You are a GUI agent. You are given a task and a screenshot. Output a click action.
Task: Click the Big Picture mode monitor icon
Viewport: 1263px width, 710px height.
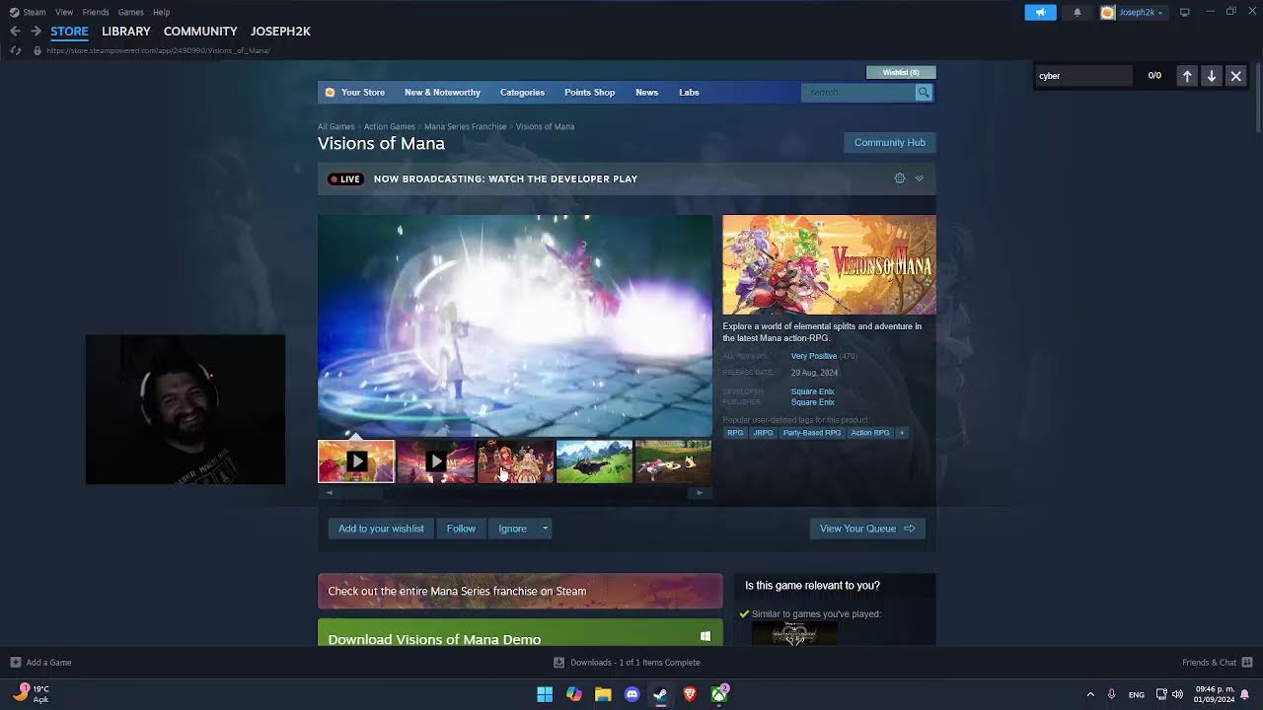(x=1185, y=12)
